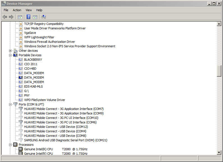
Task: Click the Back arrow toolbar icon
Action: click(5, 17)
